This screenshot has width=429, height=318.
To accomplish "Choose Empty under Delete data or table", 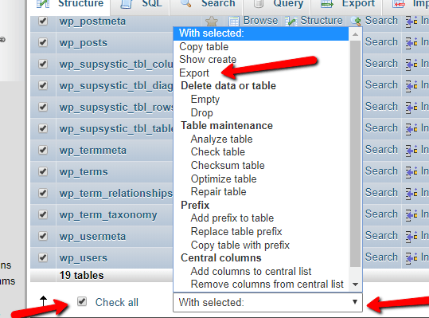I will point(205,100).
